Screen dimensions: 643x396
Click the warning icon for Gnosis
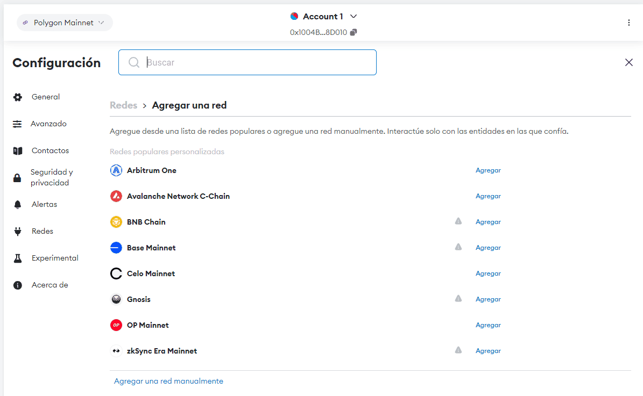(458, 299)
